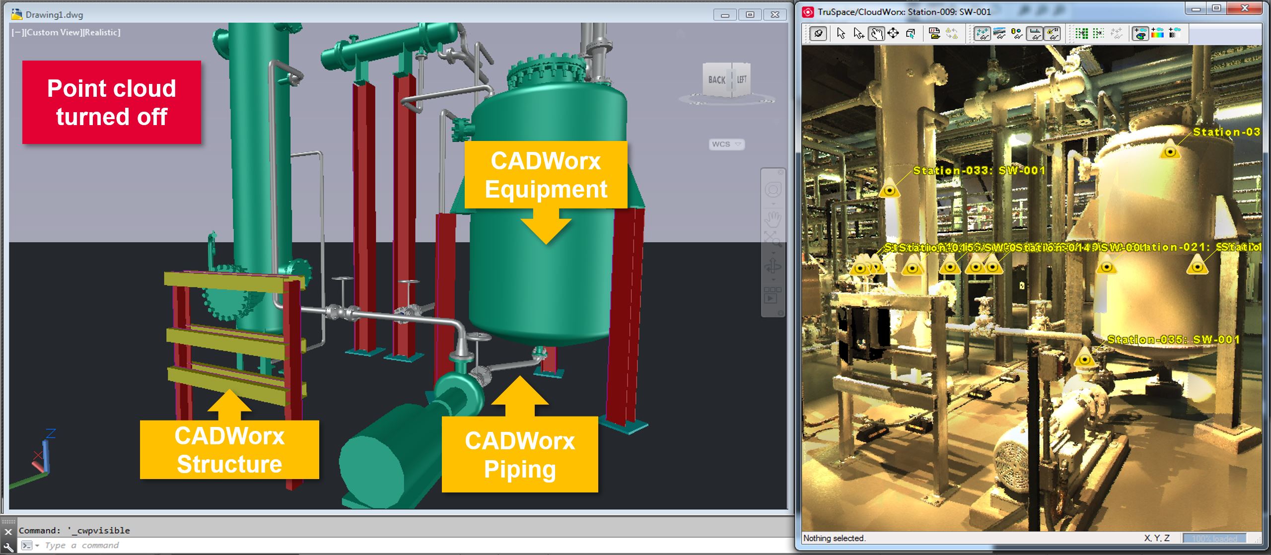The width and height of the screenshot is (1271, 555).
Task: Toggle measurement ruler visibility glasses button
Action: coord(1035,34)
